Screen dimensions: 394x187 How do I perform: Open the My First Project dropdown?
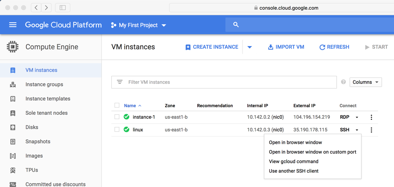pyautogui.click(x=138, y=25)
